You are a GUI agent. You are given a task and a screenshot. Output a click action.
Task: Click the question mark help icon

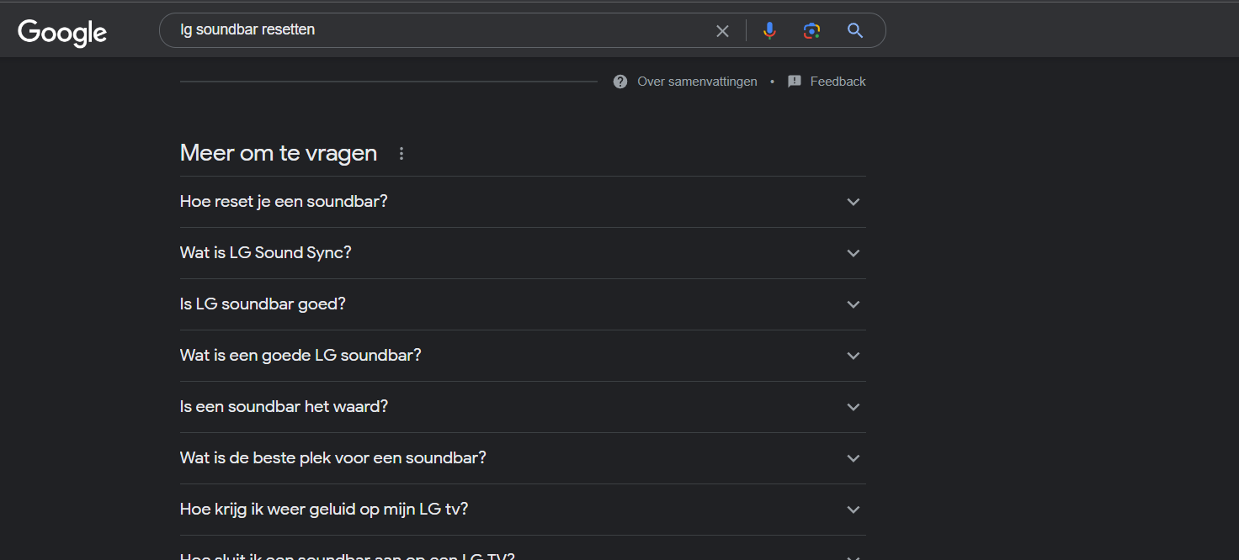(x=620, y=82)
